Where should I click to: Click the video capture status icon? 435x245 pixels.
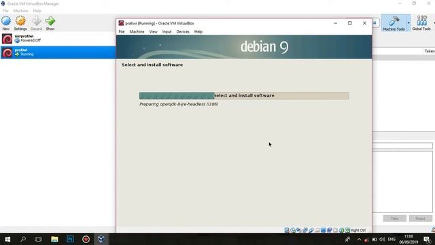[329, 230]
